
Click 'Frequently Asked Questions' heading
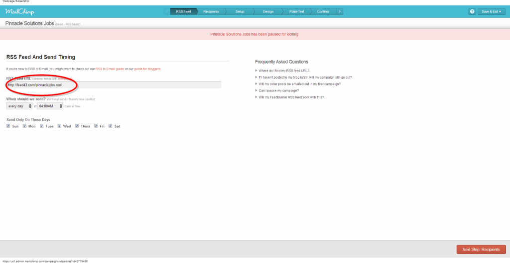pos(281,62)
